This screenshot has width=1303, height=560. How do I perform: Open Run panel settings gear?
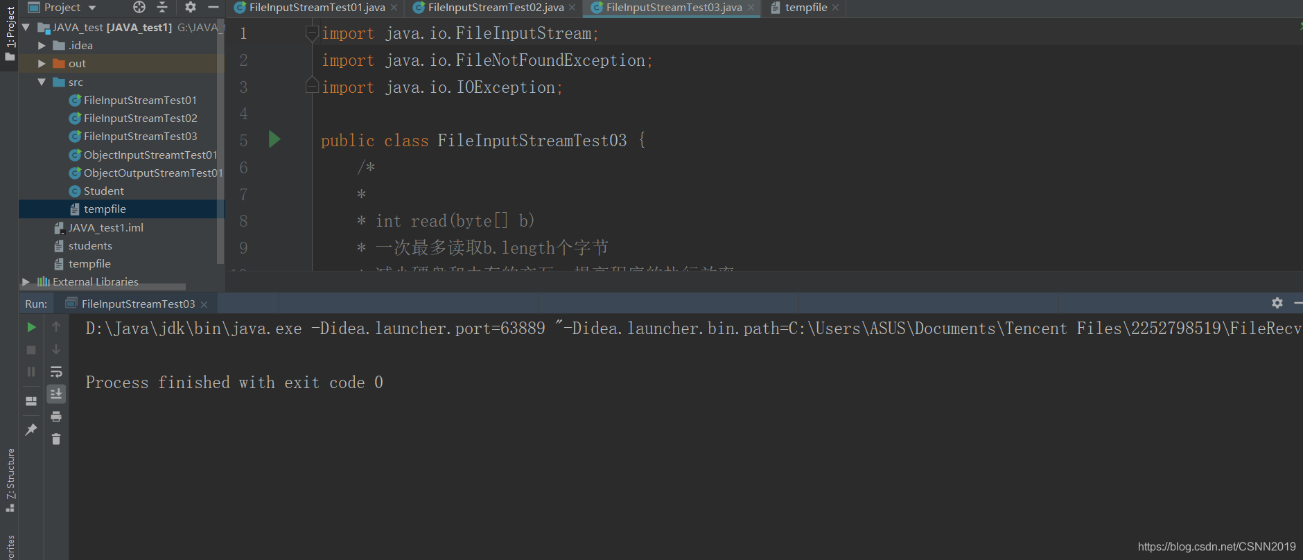1277,303
